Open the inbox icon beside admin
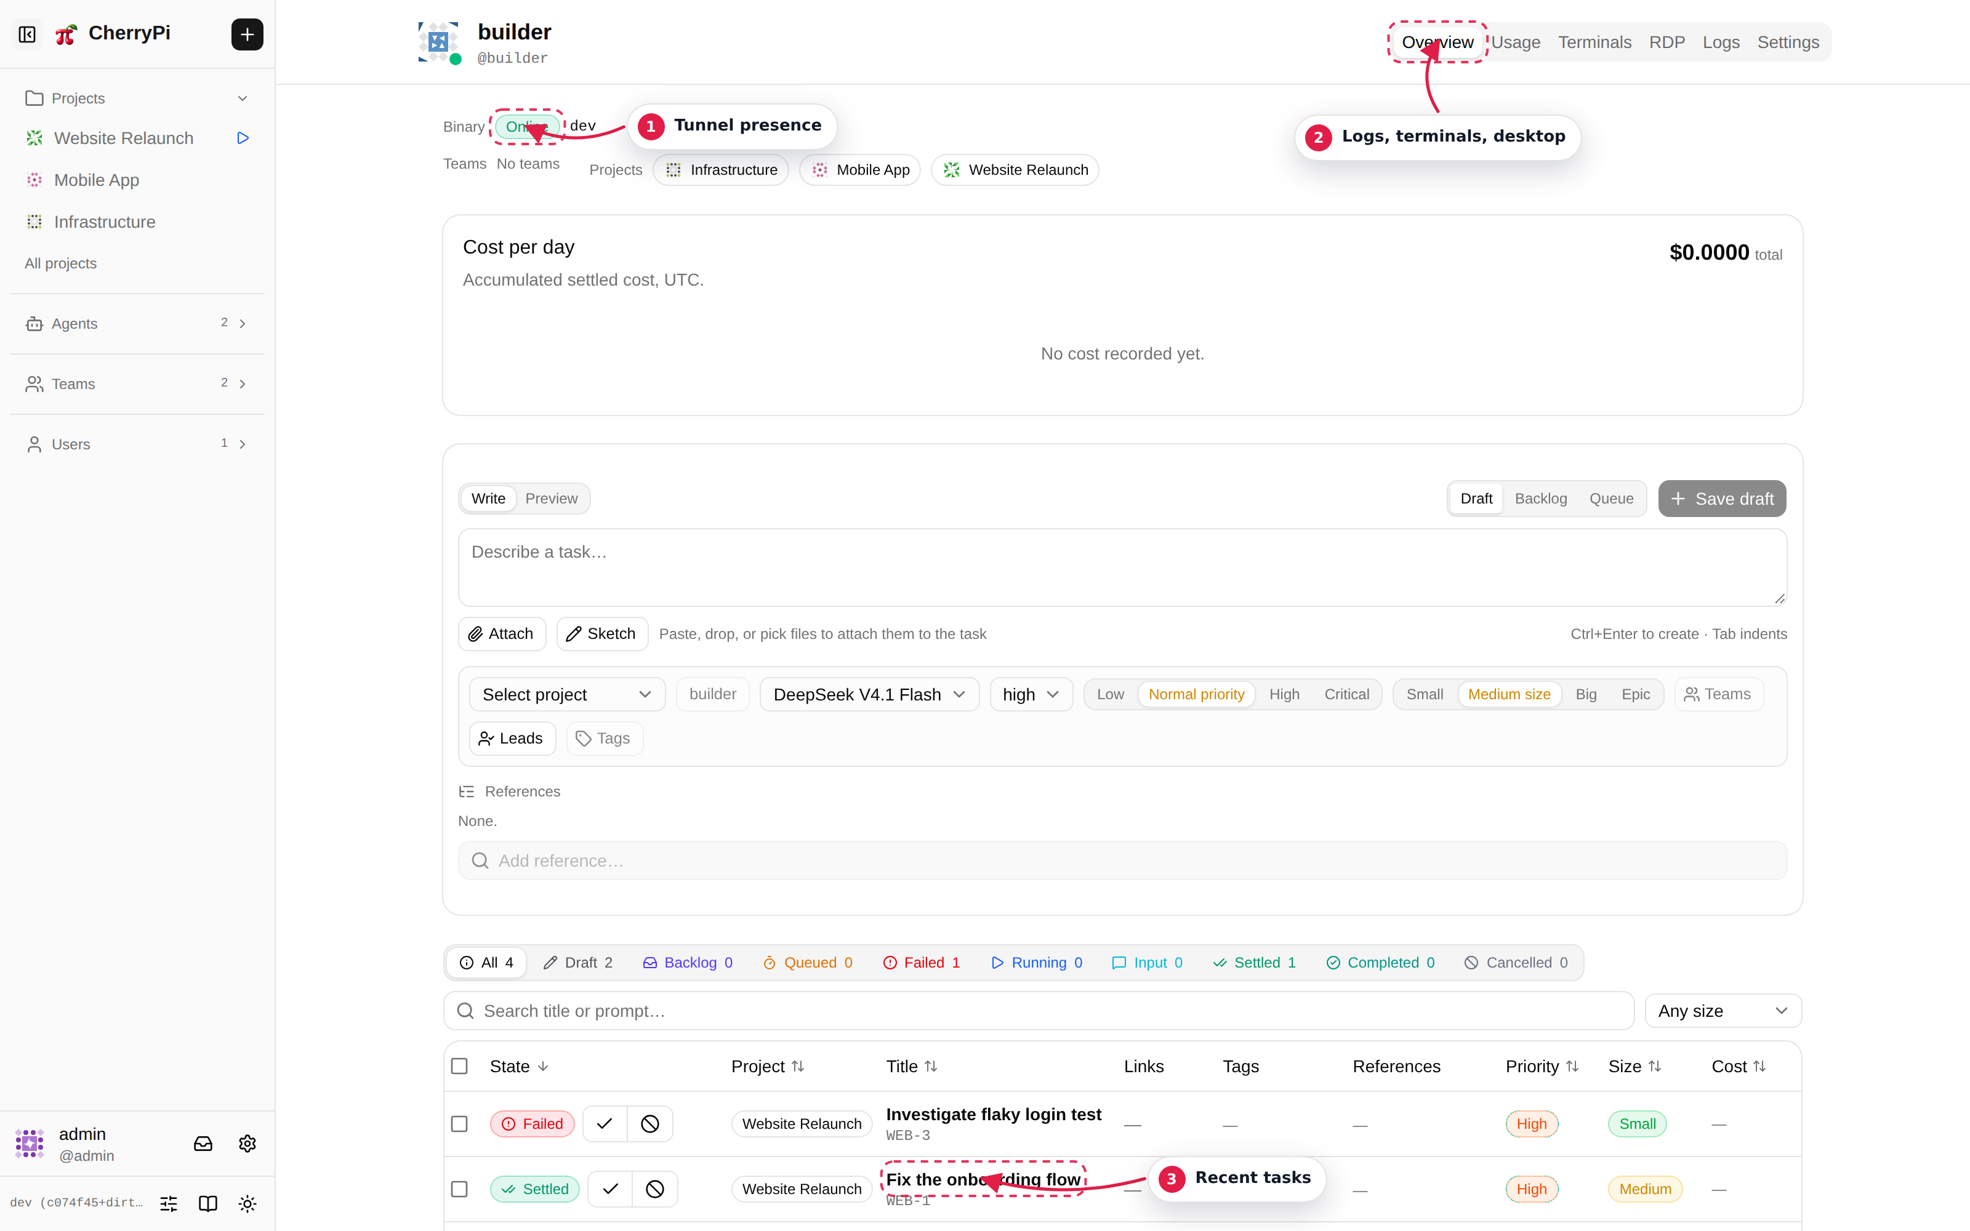 click(203, 1144)
